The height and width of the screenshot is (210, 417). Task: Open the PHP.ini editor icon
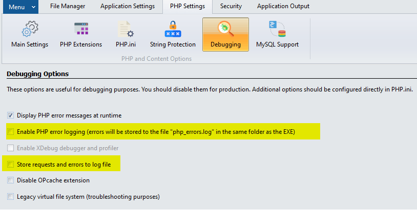click(125, 30)
